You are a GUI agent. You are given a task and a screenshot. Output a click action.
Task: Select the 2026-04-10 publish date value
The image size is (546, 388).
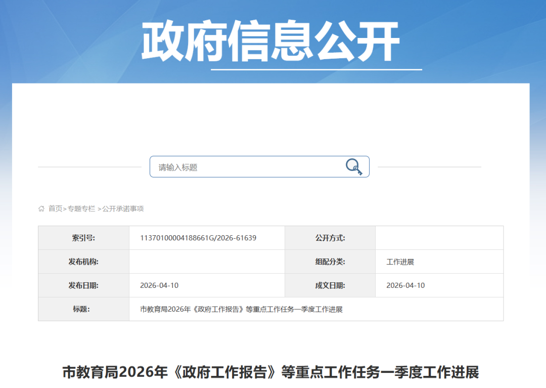pyautogui.click(x=159, y=285)
